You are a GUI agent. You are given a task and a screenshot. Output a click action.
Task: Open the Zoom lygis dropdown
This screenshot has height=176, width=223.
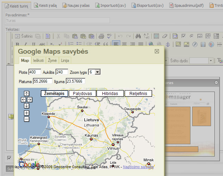point(98,72)
